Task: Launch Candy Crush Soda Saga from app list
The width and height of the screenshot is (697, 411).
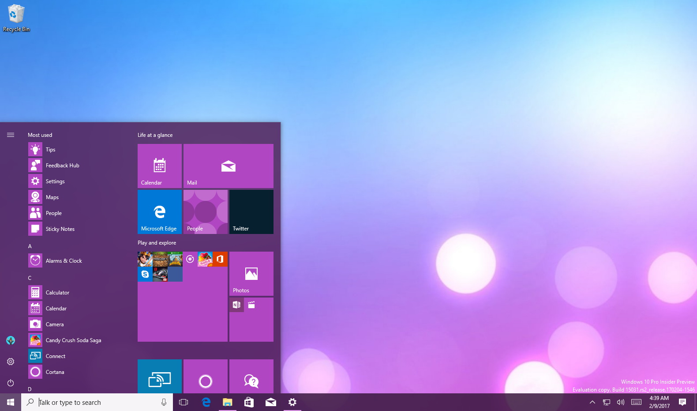Action: tap(79, 340)
